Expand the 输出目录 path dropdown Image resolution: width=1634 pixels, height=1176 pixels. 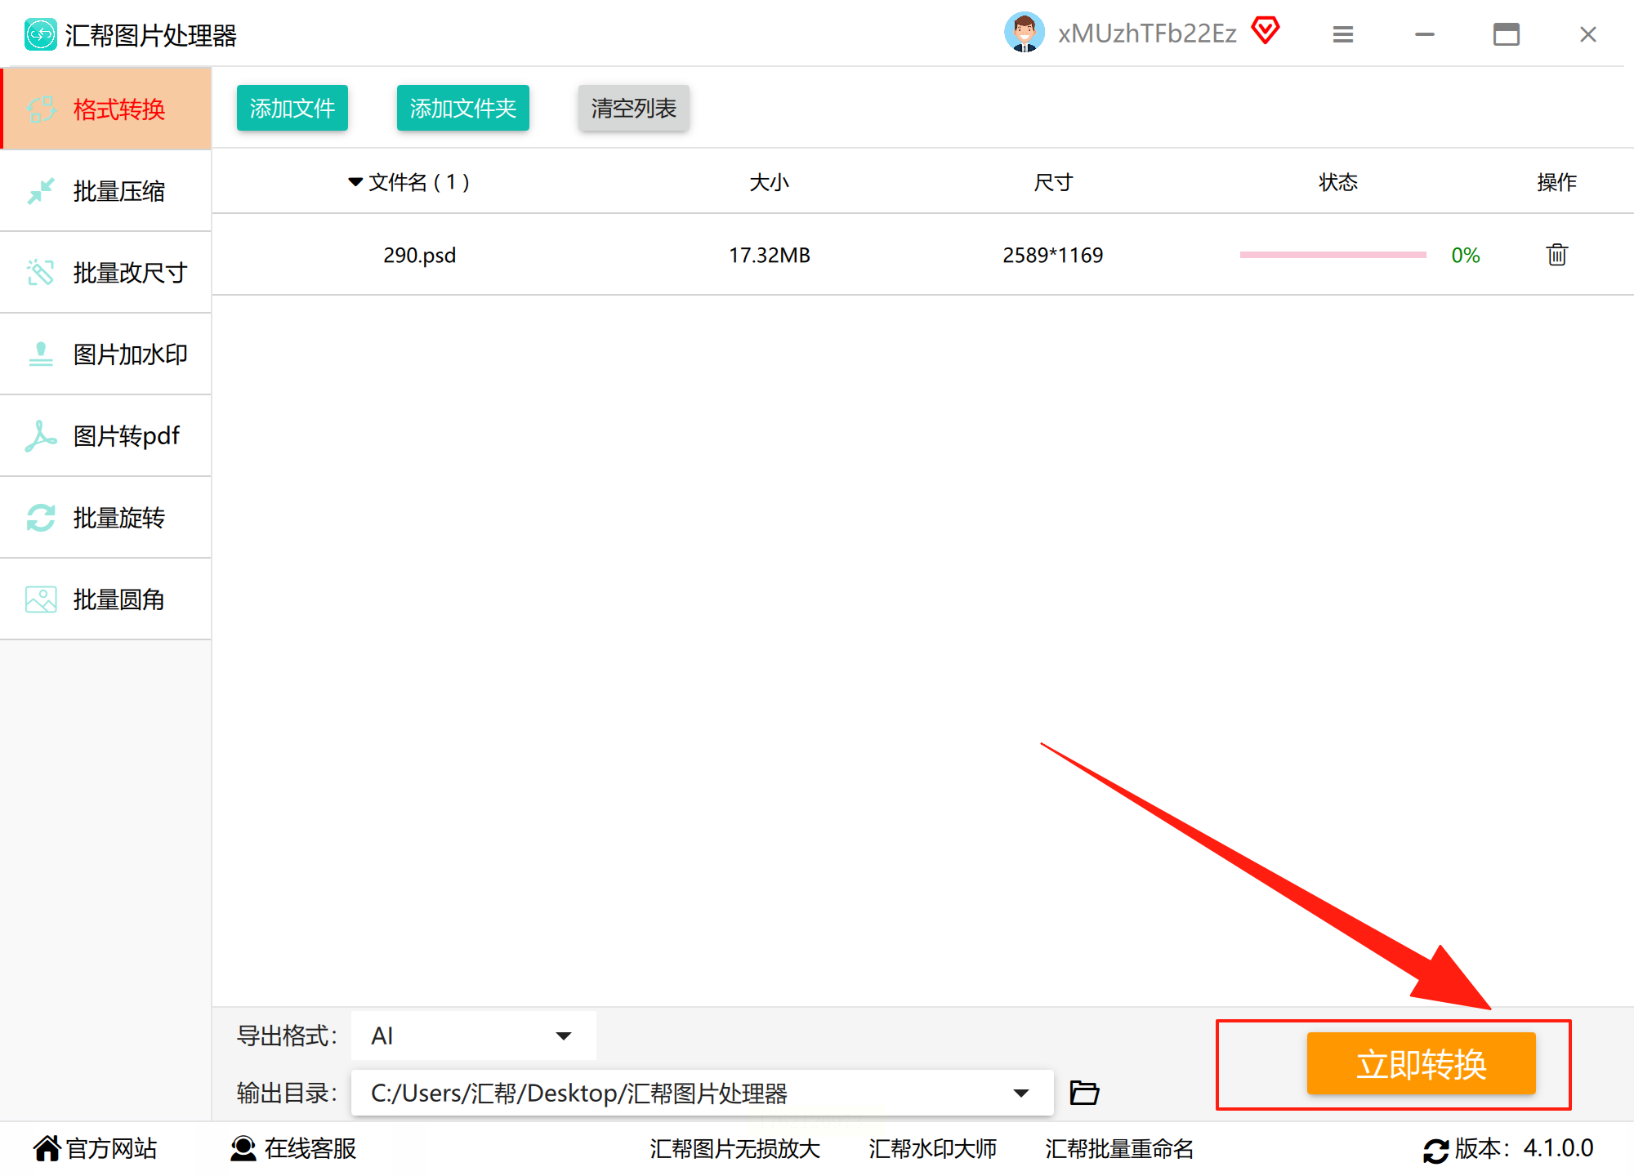click(x=1020, y=1093)
